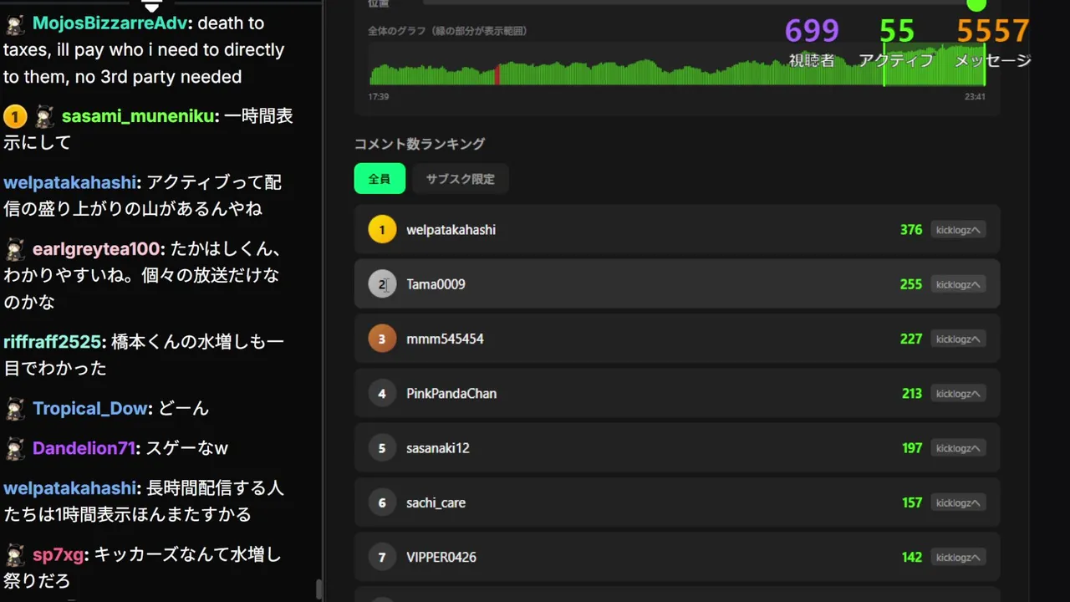Screen dimensions: 1070x602
Task: Click the silver rank 2 badge
Action: click(x=382, y=284)
